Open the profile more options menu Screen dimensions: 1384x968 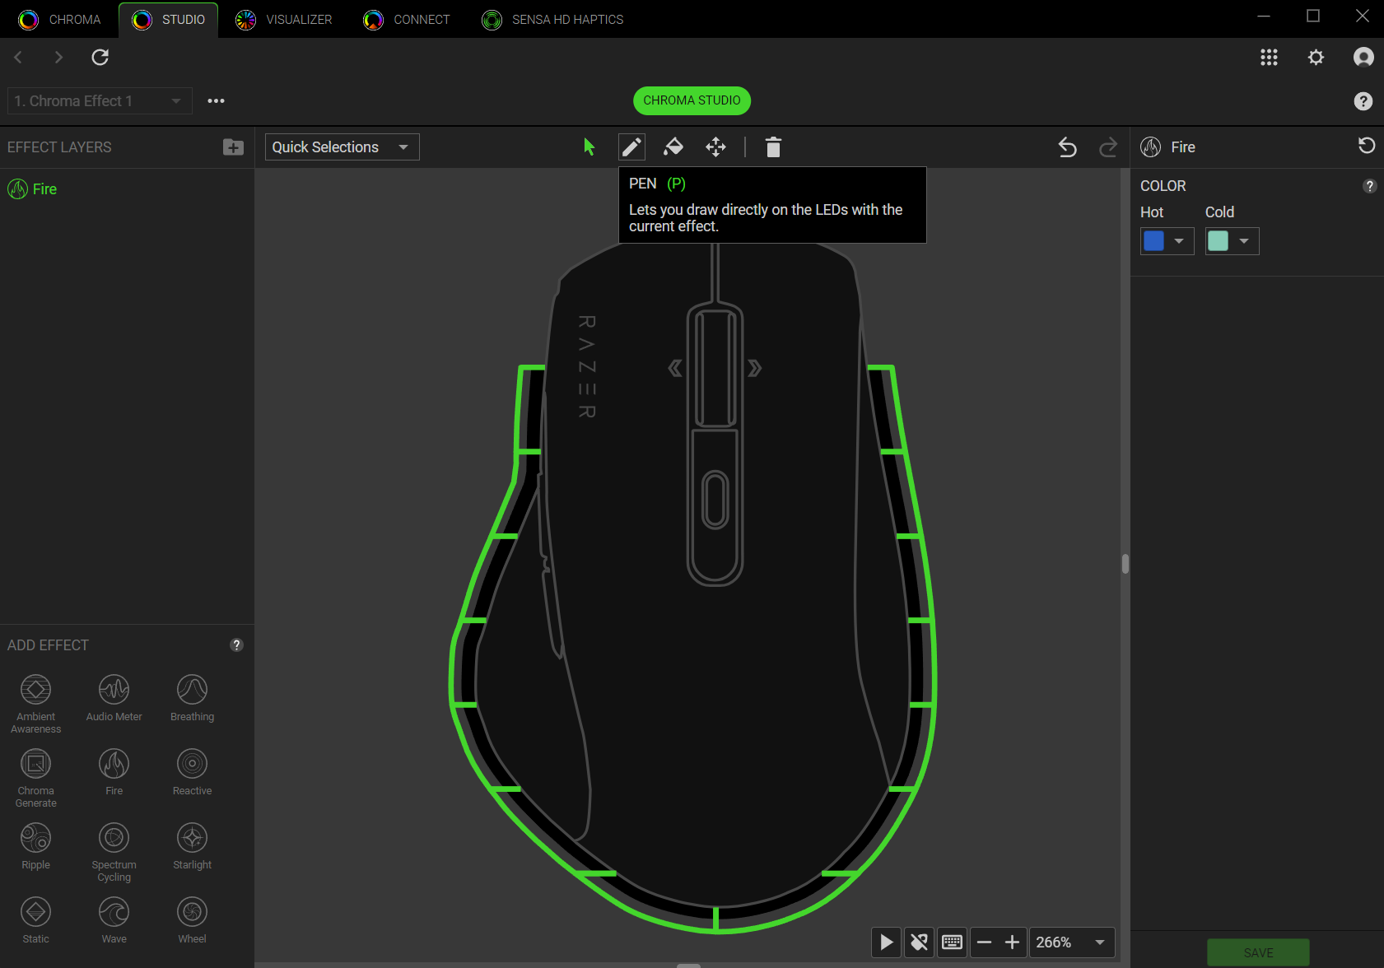(216, 100)
